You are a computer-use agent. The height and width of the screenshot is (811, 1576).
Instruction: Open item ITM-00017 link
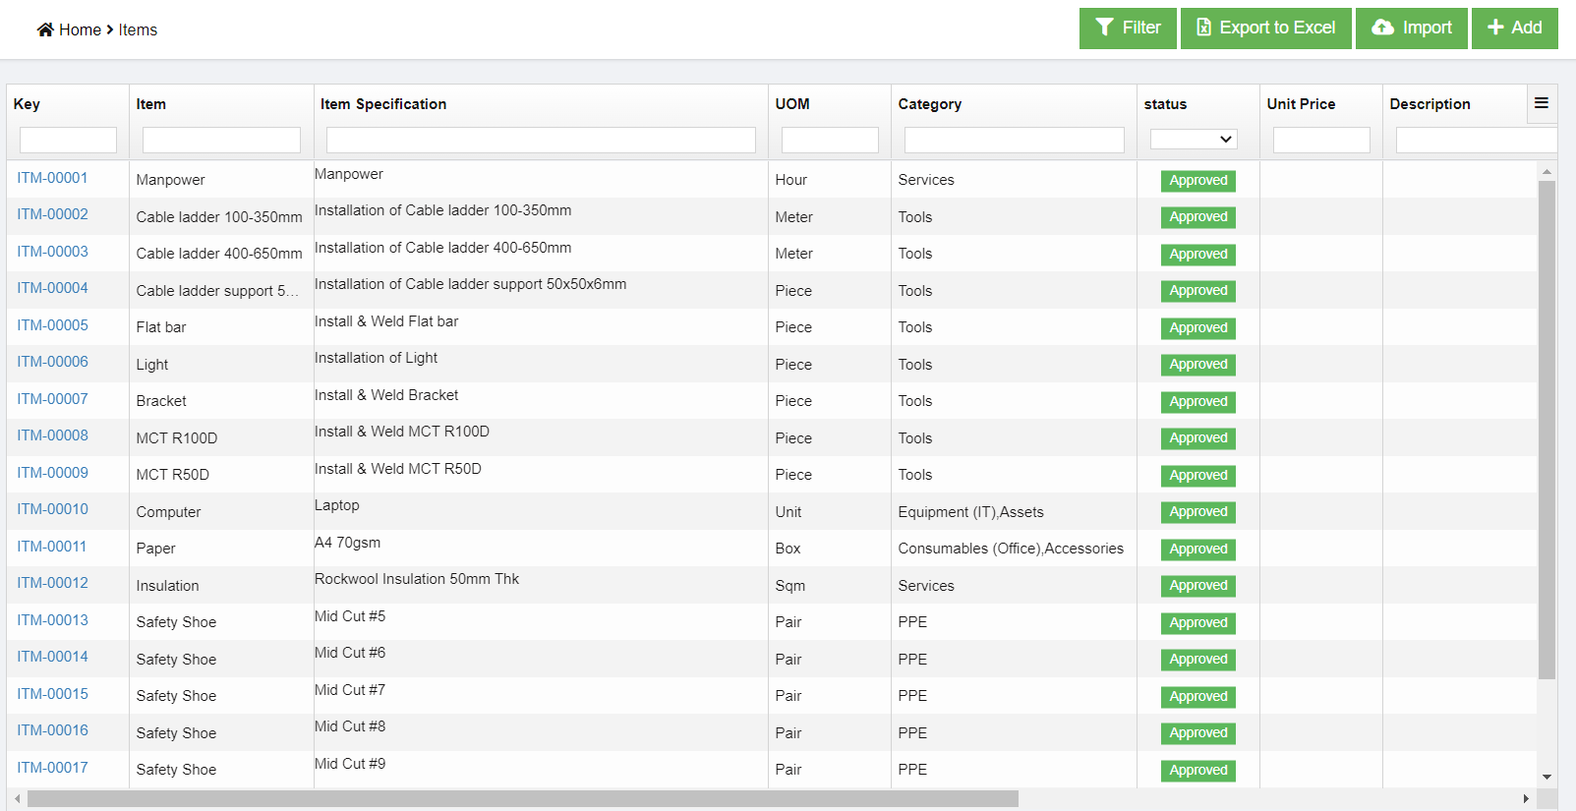pos(52,768)
